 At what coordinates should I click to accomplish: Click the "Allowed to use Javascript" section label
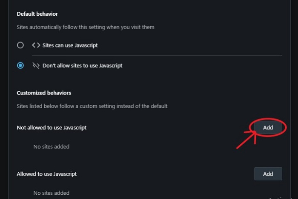coord(47,174)
